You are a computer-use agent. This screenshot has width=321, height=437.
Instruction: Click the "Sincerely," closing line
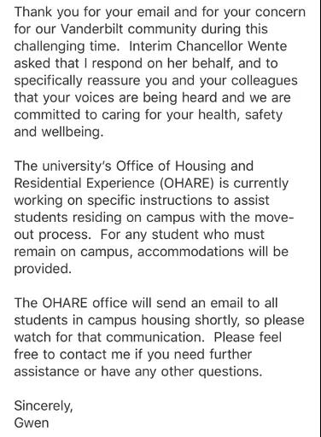tap(44, 406)
